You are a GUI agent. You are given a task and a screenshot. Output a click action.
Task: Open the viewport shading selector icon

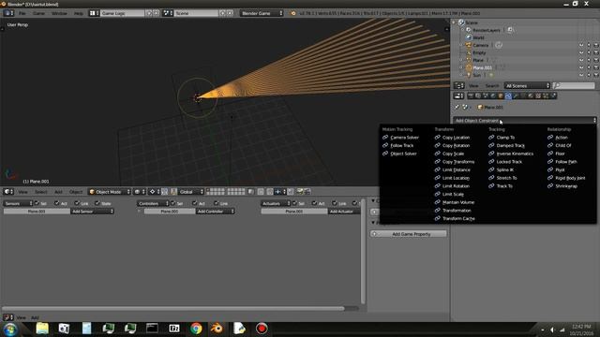(x=139, y=192)
